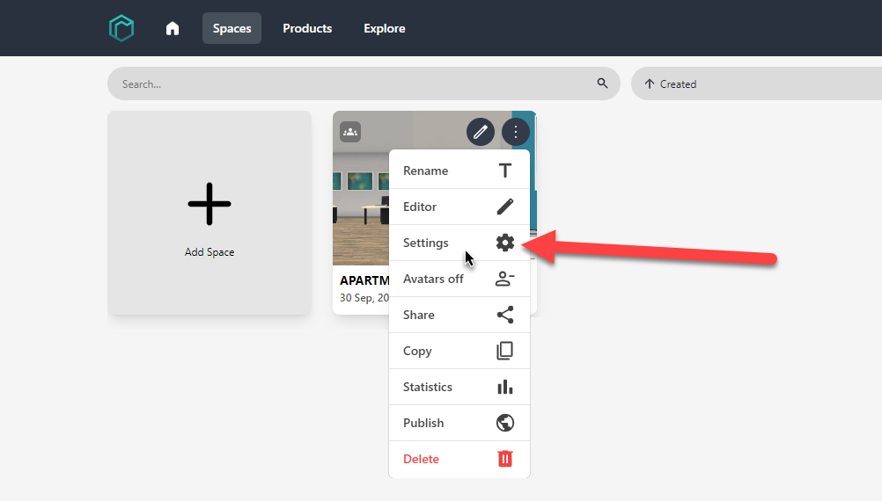
Task: Click the search magnifier icon
Action: [602, 83]
